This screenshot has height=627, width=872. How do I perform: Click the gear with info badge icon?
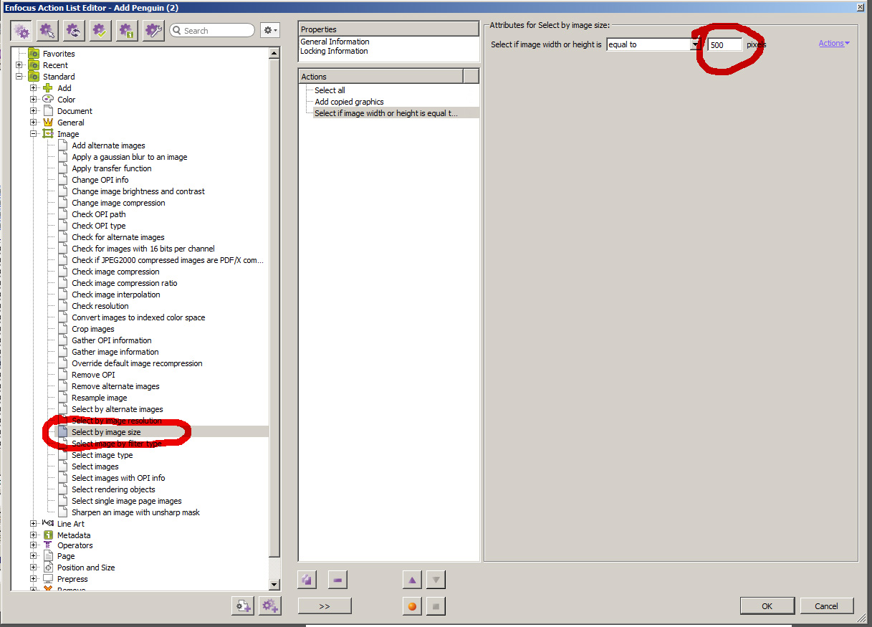point(127,31)
